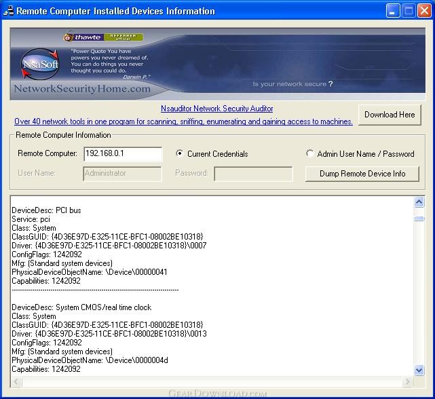Click the window title bar app icon
Viewport: 435px width, 399px height.
(x=9, y=11)
